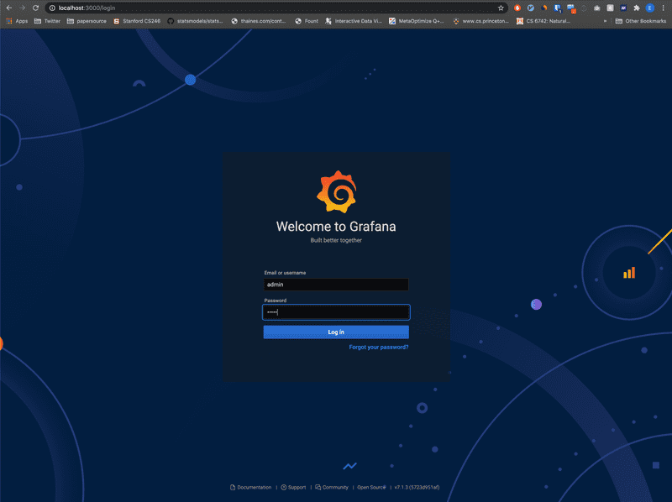Click the bookmark star in the address bar
This screenshot has height=502, width=672.
click(x=501, y=7)
